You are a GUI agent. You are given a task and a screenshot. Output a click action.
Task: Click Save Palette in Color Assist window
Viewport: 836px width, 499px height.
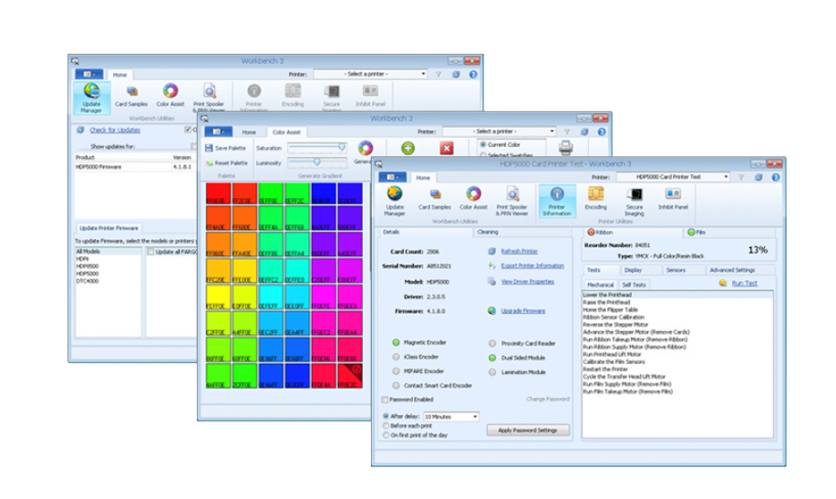tap(225, 148)
